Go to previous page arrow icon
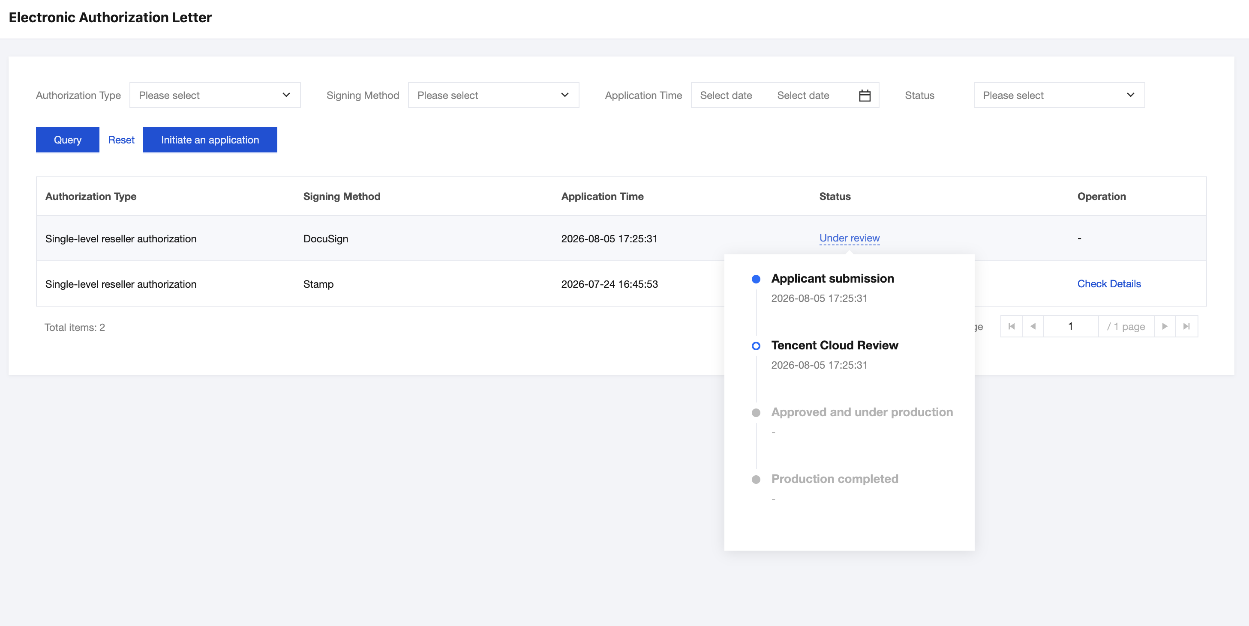1249x626 pixels. [x=1033, y=327]
